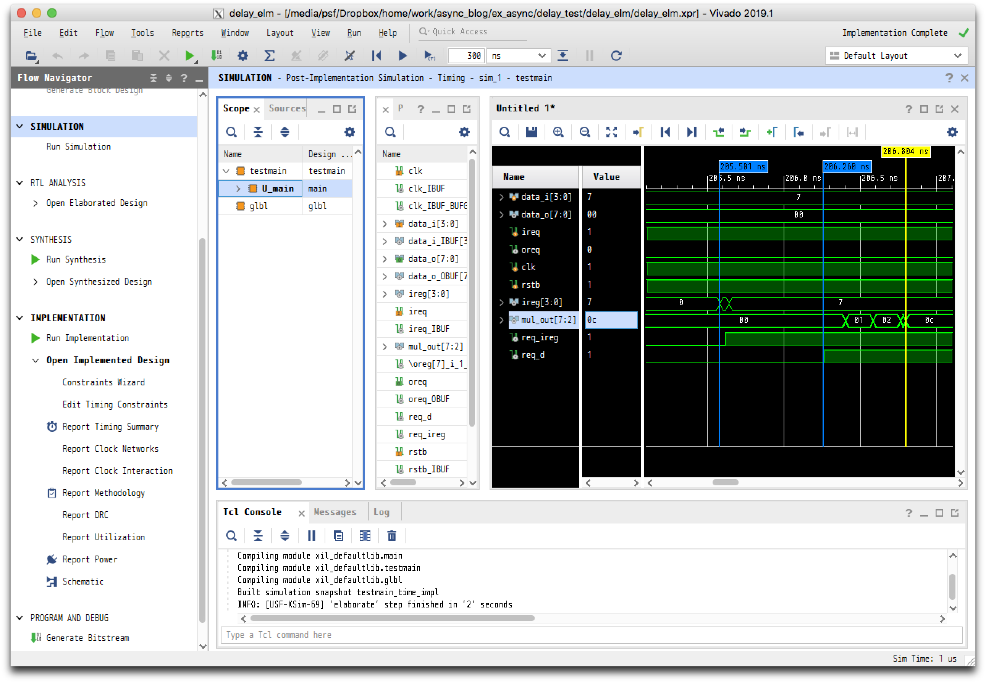Expand the U_main scope tree node
Viewport: 986px width, 683px height.
238,189
